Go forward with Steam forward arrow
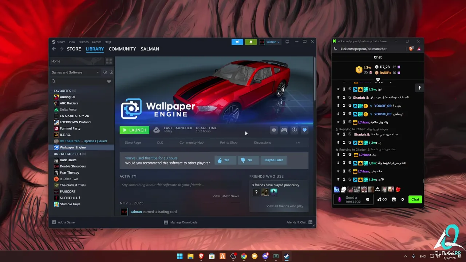Viewport: 466px width, 262px height. pyautogui.click(x=62, y=49)
